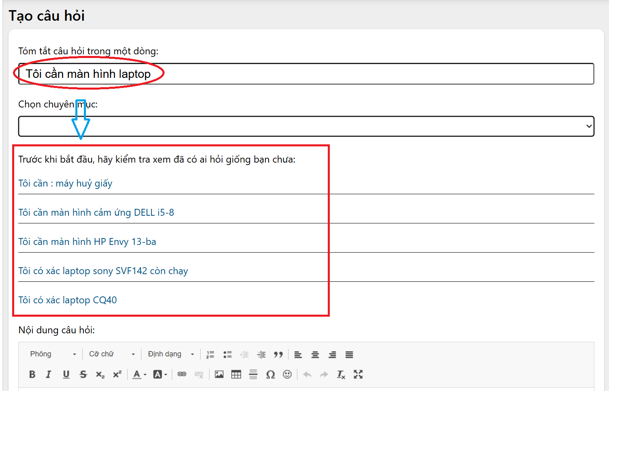The image size is (626, 459).
Task: Insert a table in the editor
Action: pos(236,374)
